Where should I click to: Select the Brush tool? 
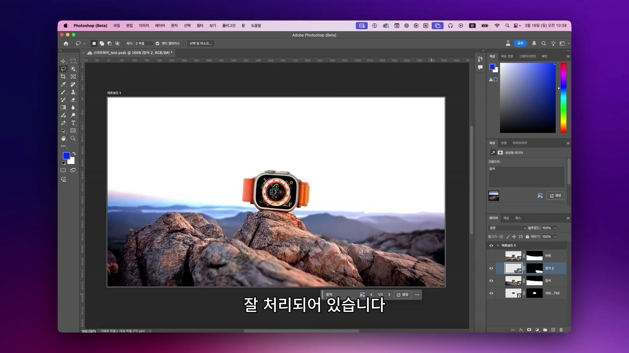click(63, 92)
